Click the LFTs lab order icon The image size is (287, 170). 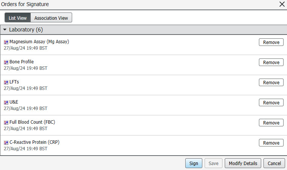click(x=6, y=82)
